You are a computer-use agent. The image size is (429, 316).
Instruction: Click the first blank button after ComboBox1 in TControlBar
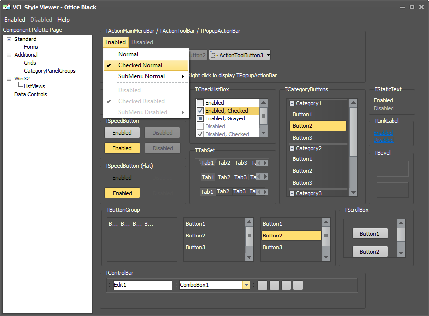[262, 285]
